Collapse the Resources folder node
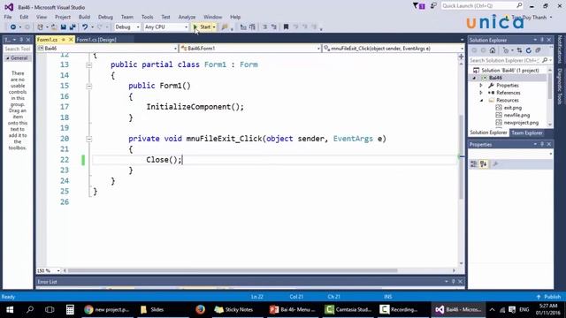This screenshot has width=566, height=318. click(x=481, y=100)
